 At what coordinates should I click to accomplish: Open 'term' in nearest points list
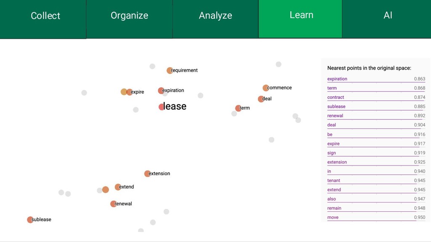332,88
